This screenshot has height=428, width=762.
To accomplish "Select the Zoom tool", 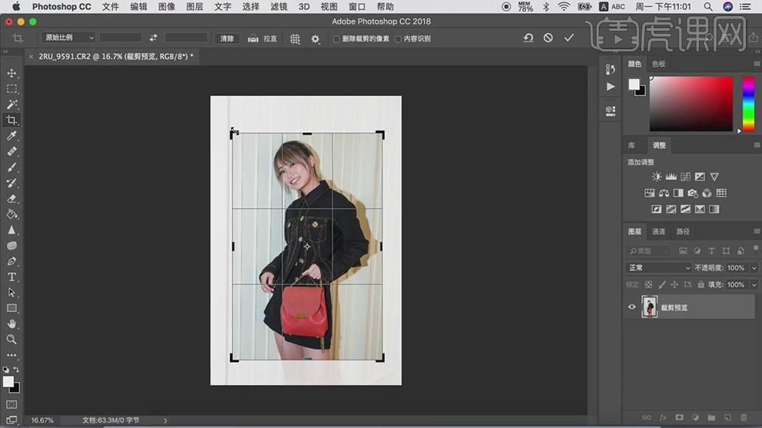I will pyautogui.click(x=12, y=339).
